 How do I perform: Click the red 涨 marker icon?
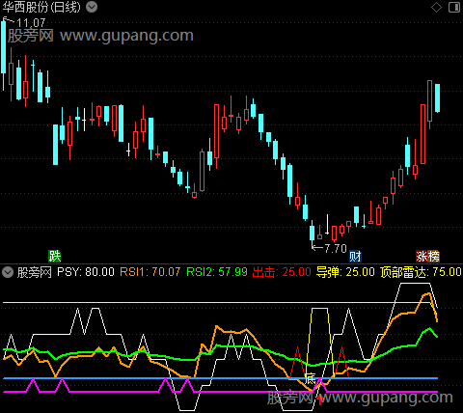pyautogui.click(x=422, y=257)
